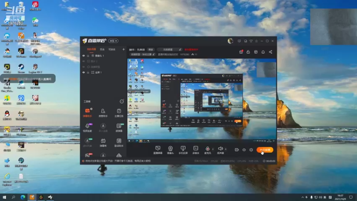Select the 图片 2 source row
357x201 pixels.
[x=104, y=61]
